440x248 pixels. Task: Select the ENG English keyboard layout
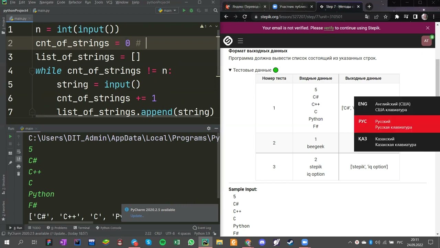point(397,107)
